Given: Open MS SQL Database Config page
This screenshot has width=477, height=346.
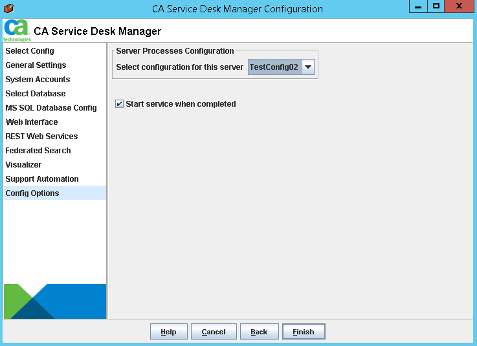Looking at the screenshot, I should (51, 108).
